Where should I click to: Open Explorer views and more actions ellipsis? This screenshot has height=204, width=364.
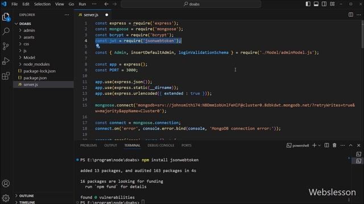pos(67,15)
